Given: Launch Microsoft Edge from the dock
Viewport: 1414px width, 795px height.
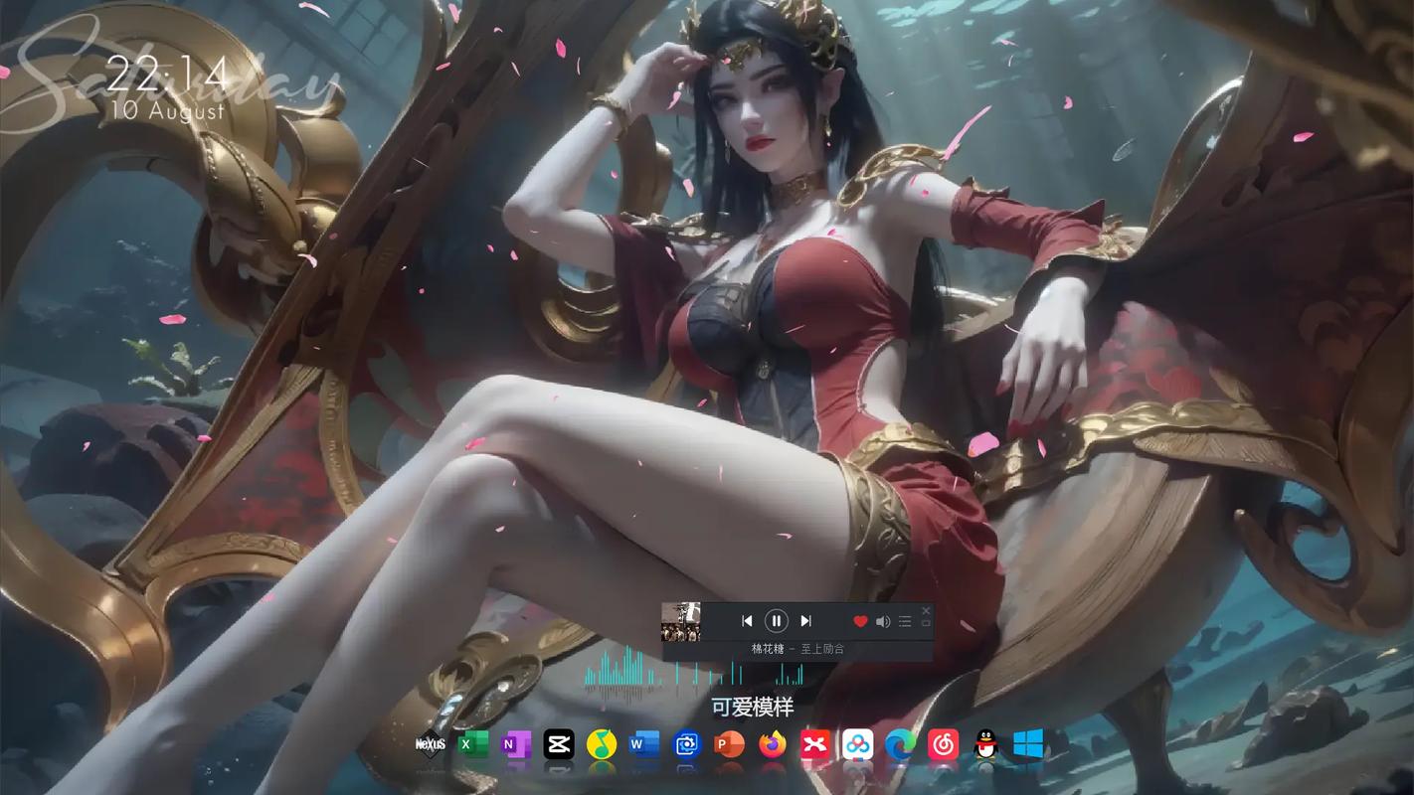Looking at the screenshot, I should [901, 743].
